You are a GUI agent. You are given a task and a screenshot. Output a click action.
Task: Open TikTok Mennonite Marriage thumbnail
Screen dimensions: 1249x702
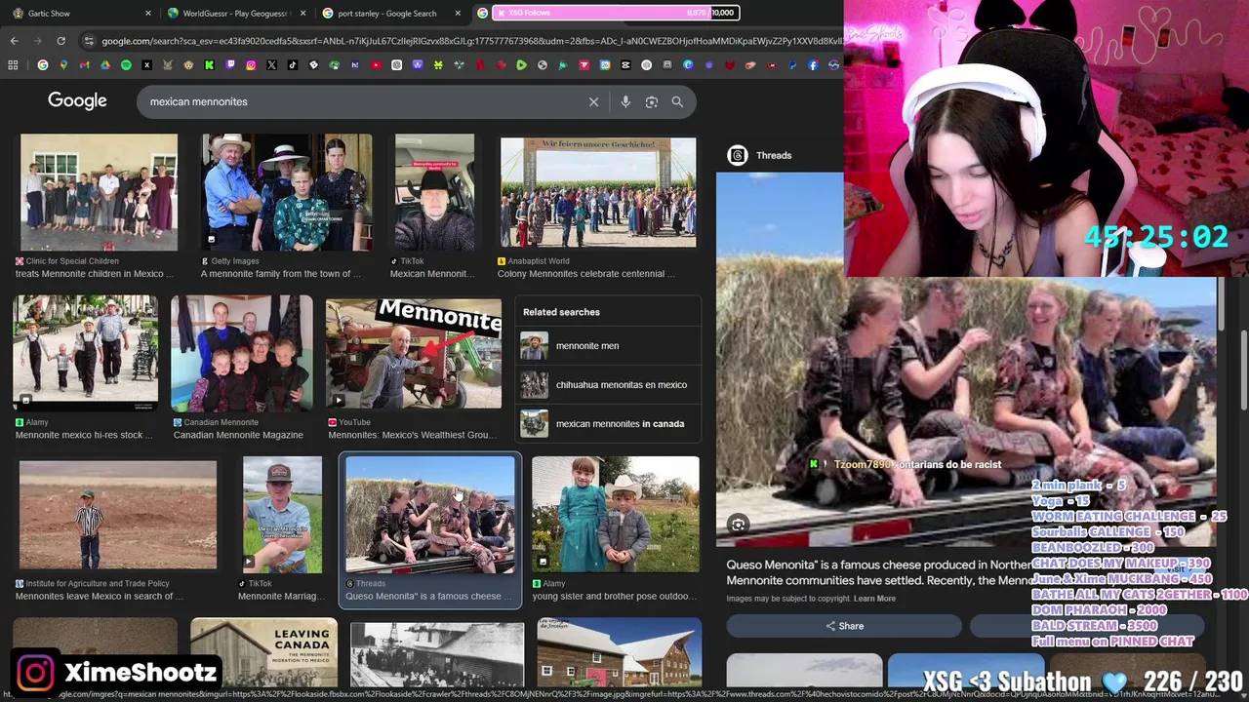282,514
